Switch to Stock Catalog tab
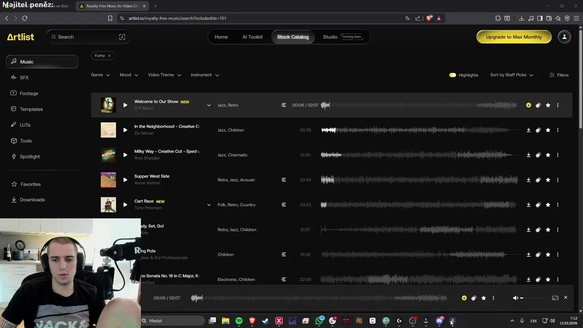The height and width of the screenshot is (328, 583). 293,37
